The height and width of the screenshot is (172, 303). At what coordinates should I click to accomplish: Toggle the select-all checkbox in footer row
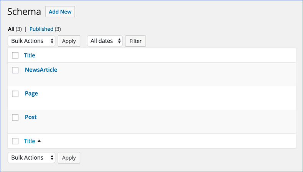pyautogui.click(x=15, y=141)
